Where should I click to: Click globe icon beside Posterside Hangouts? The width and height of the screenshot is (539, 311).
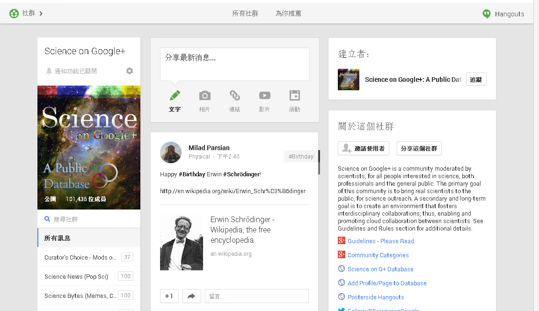click(x=342, y=296)
